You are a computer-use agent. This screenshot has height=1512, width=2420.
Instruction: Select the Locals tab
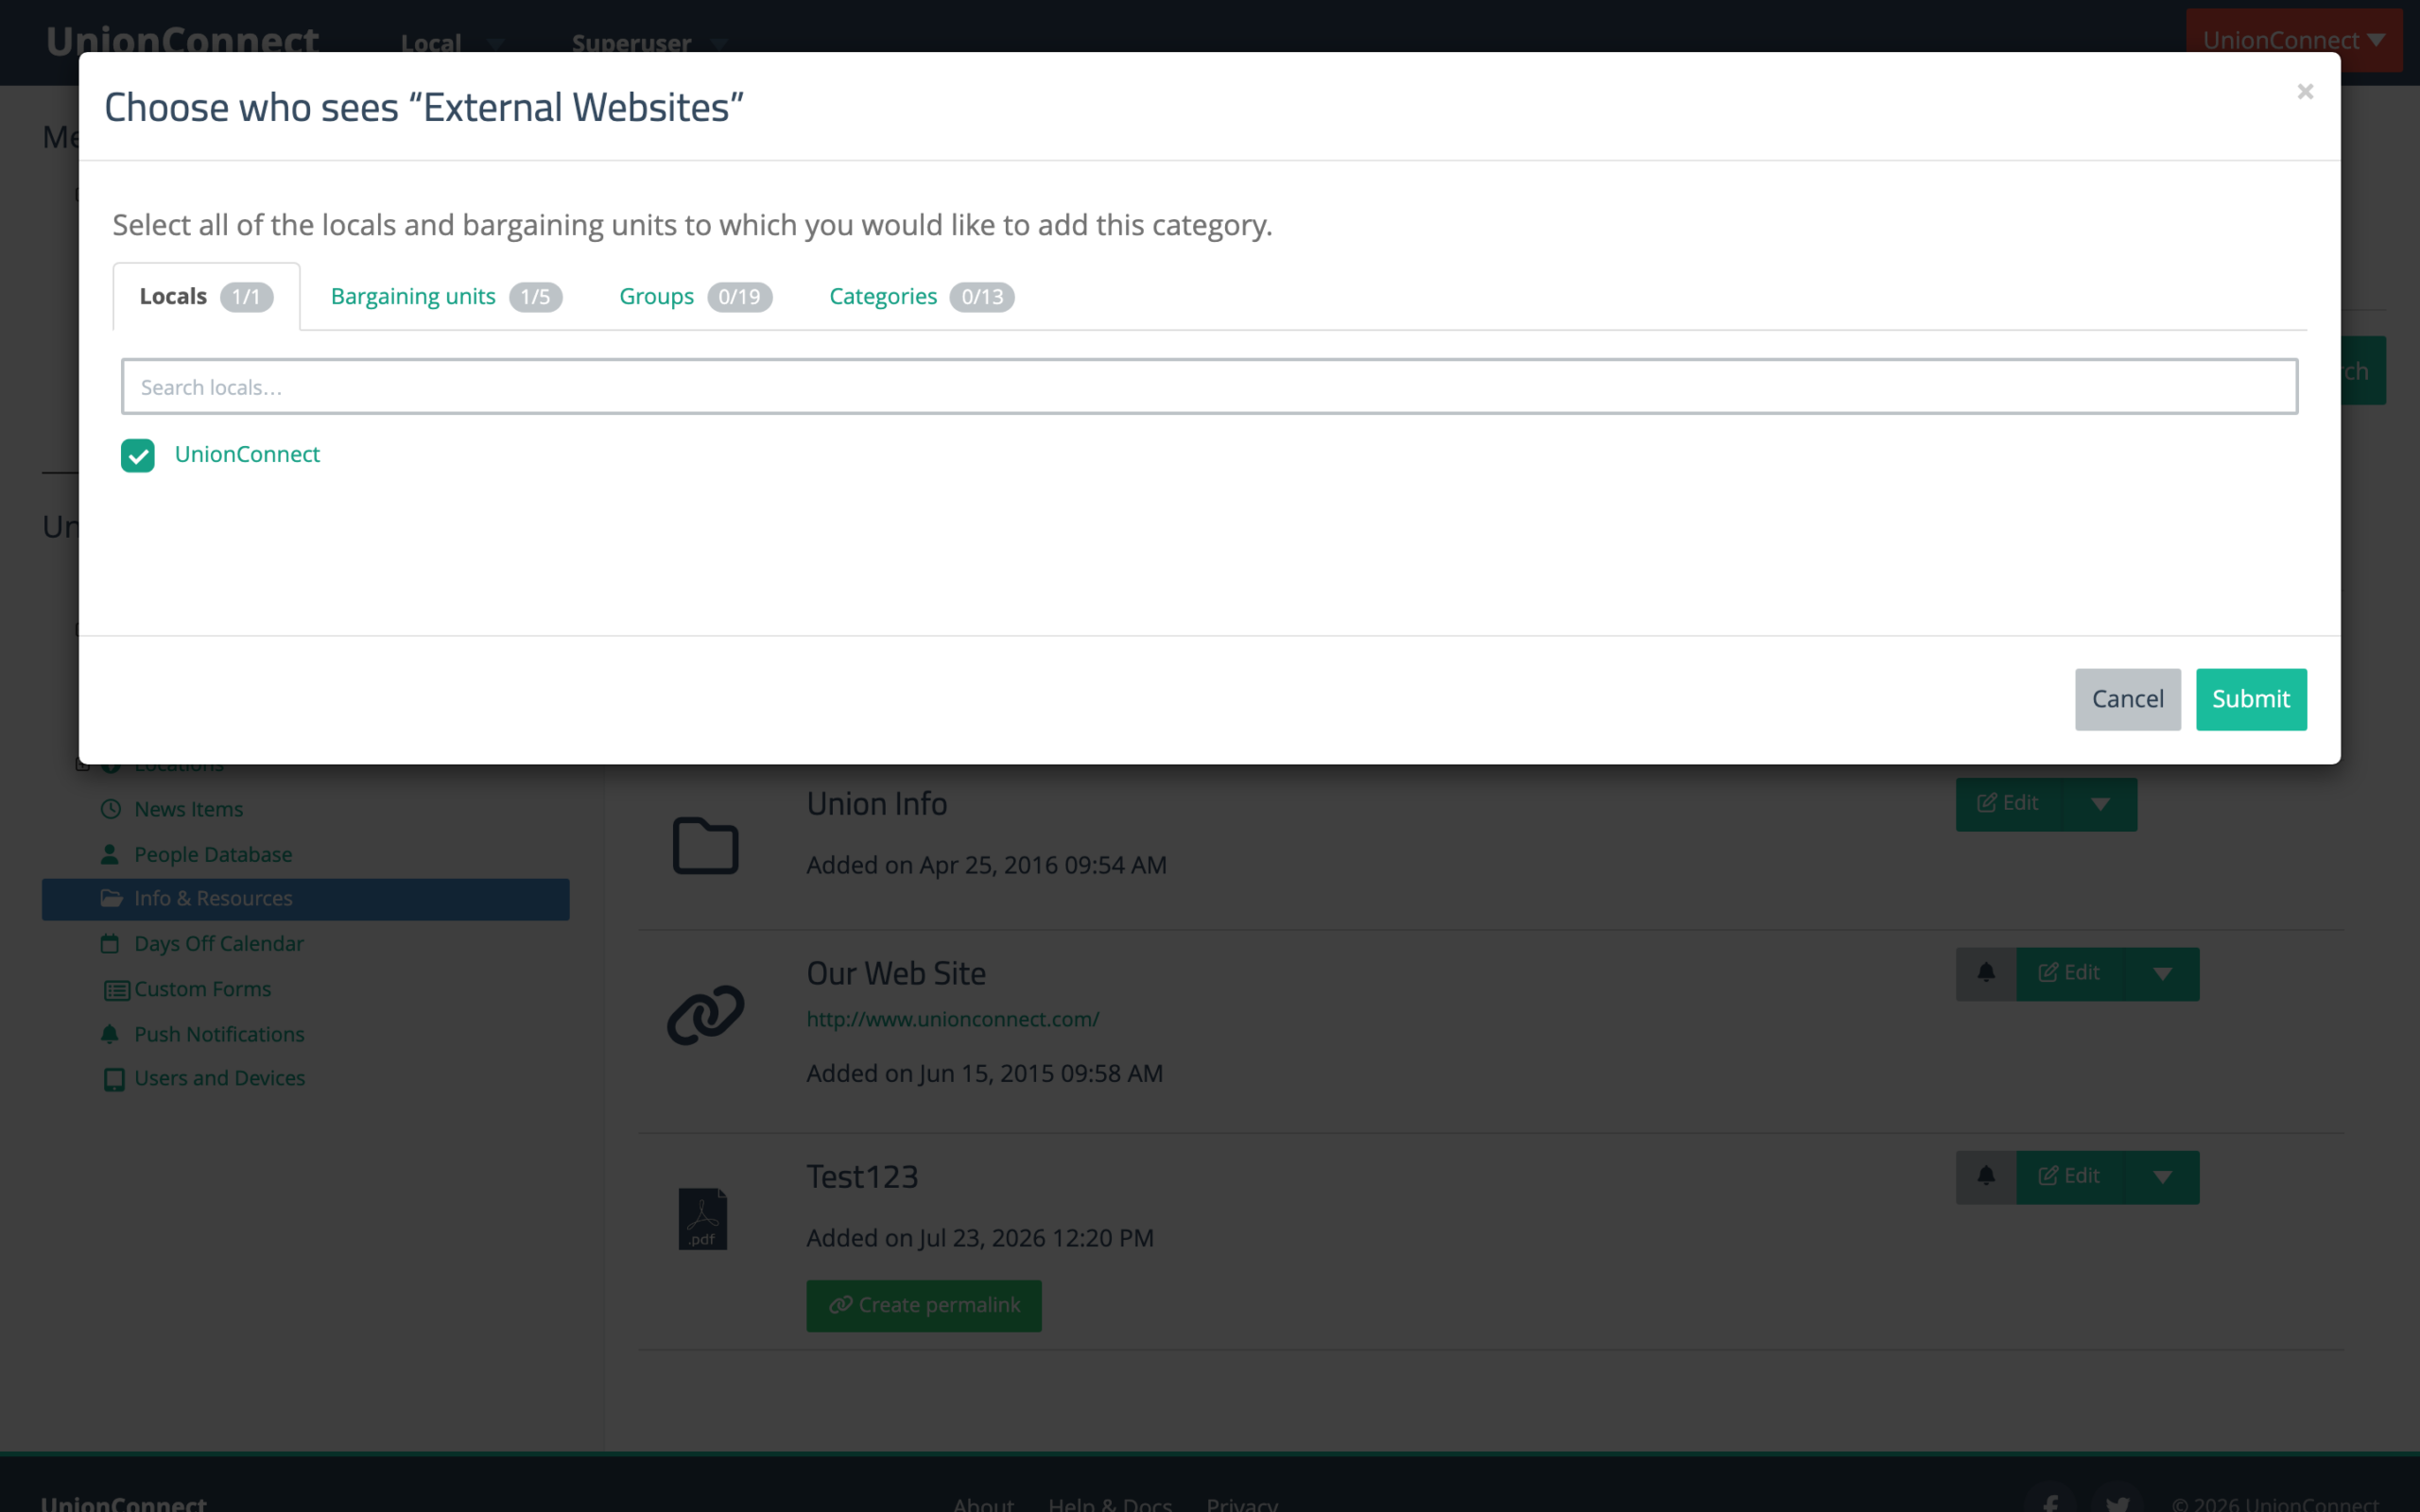pos(206,297)
